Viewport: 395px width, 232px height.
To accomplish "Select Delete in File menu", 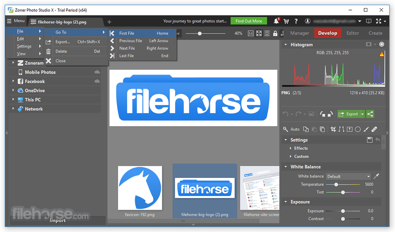I will (76, 51).
